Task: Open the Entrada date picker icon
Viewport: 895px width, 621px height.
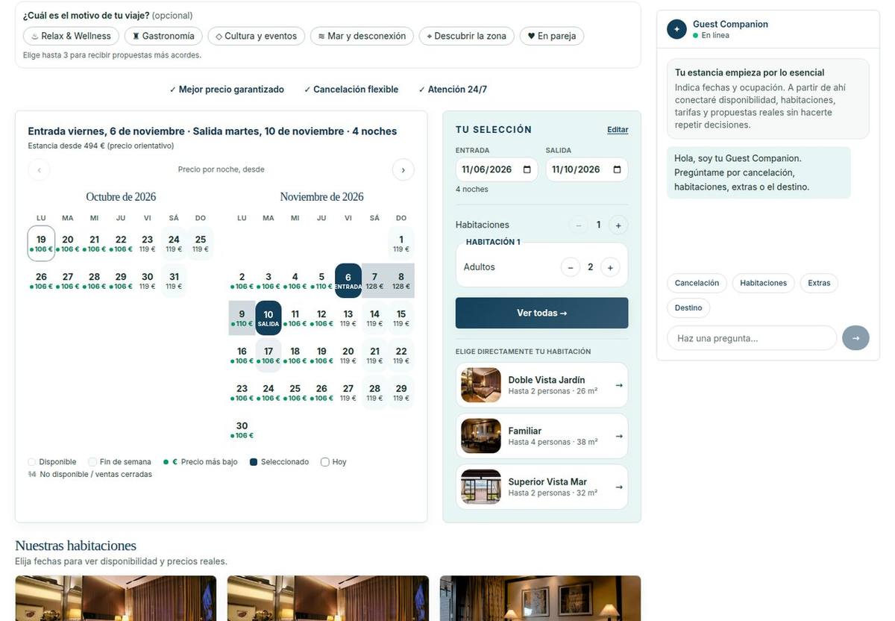Action: pos(527,169)
